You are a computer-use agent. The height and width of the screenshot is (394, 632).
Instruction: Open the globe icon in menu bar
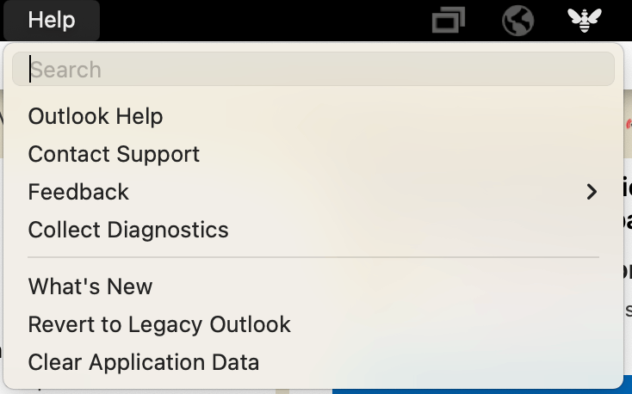click(x=518, y=20)
